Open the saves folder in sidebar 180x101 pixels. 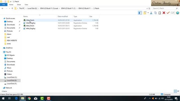click(x=9, y=44)
